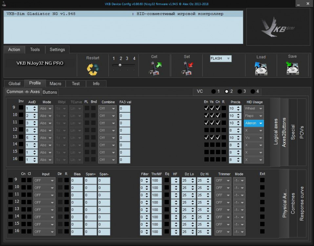Uncheck the En checkbox for axis 9
The height and width of the screenshot is (246, 314).
pos(206,108)
